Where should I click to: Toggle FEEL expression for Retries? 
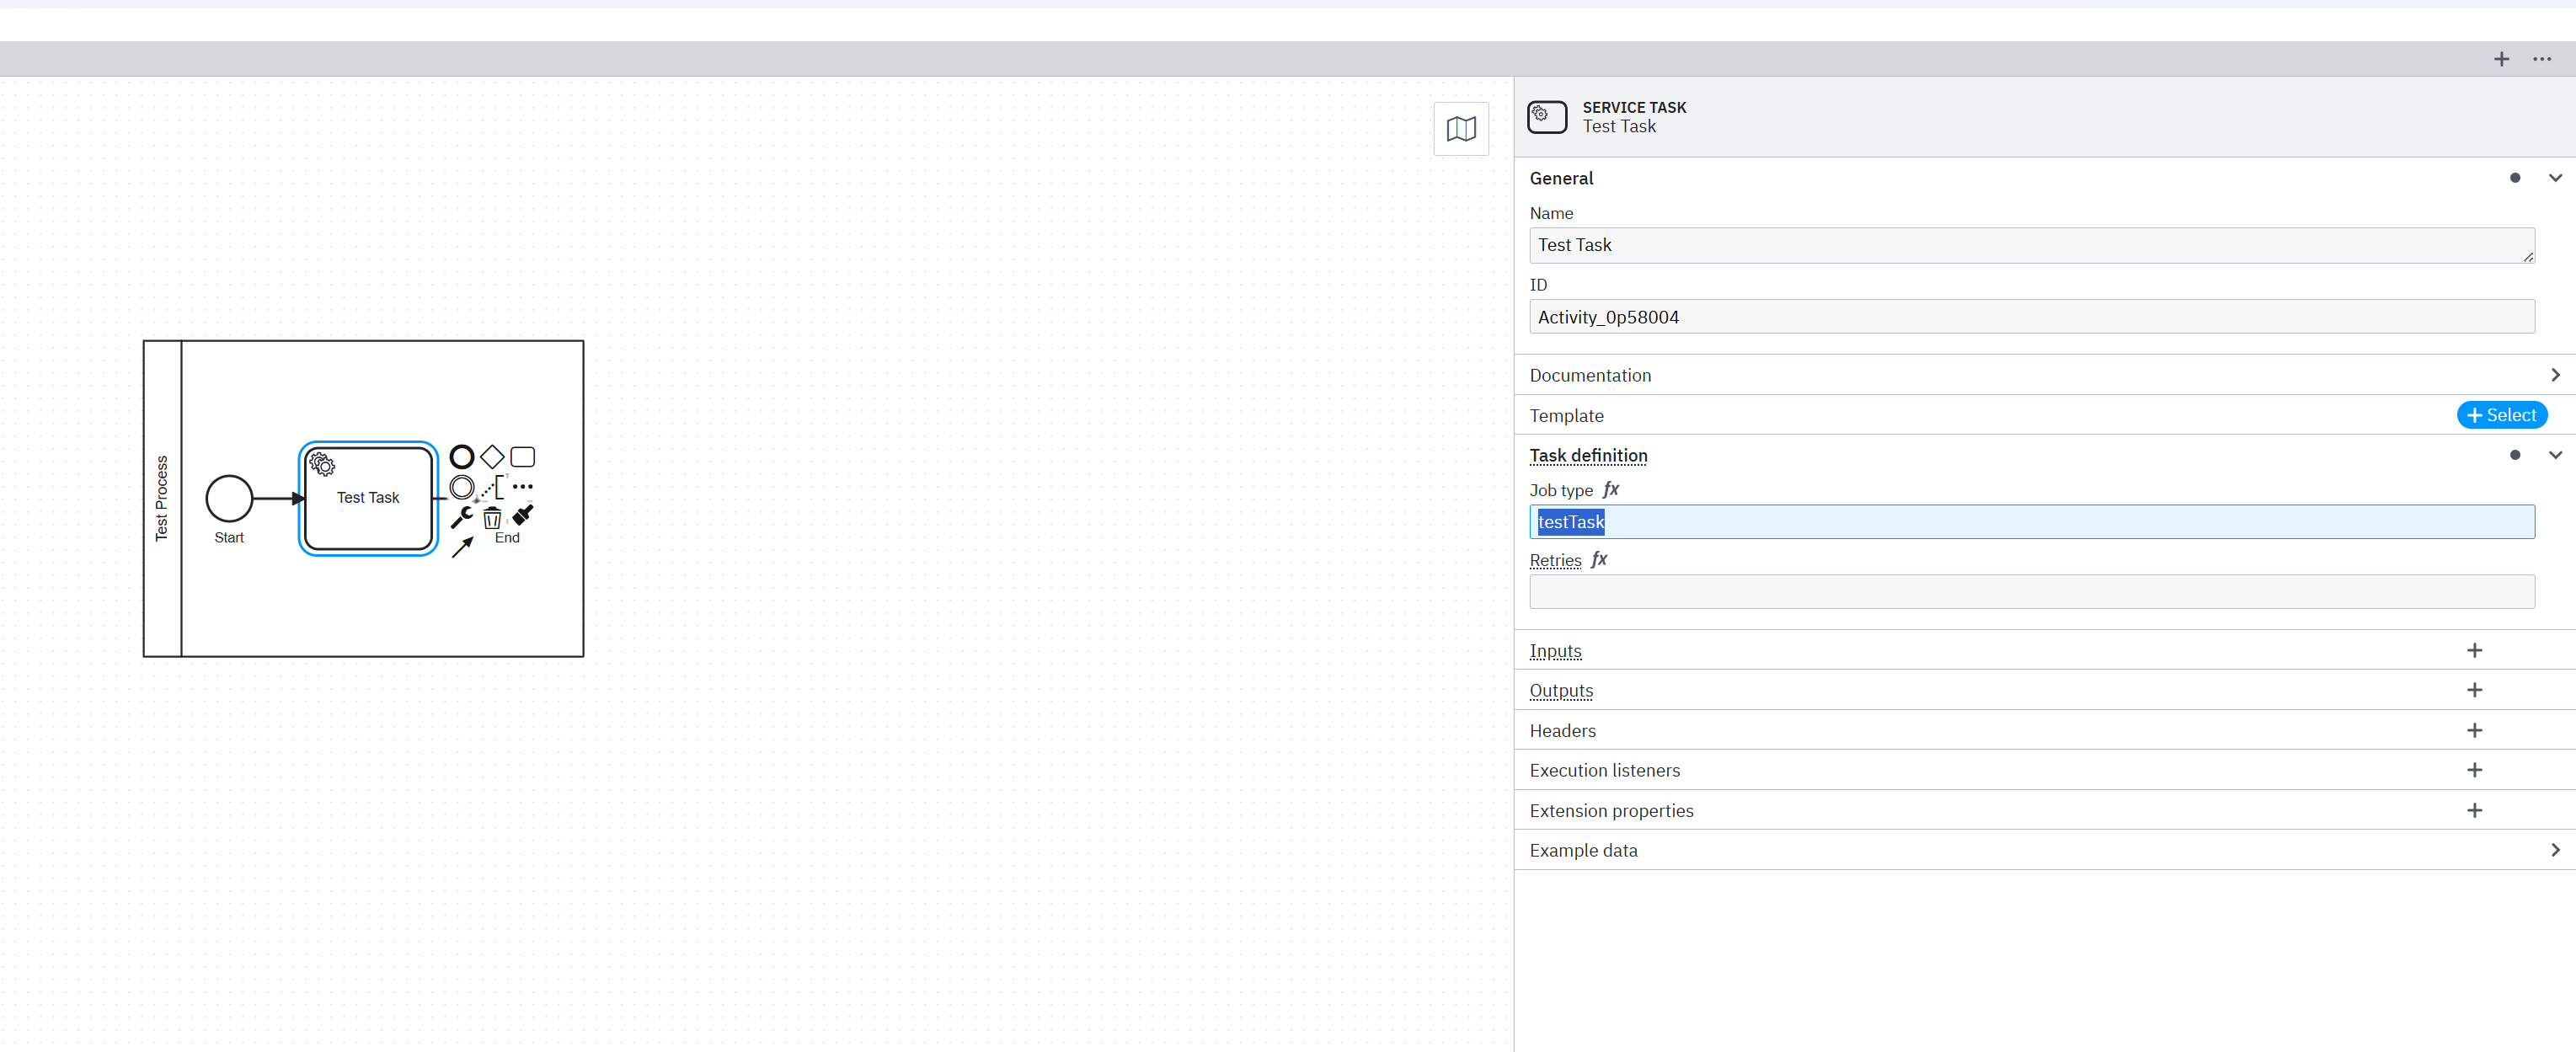tap(1598, 560)
